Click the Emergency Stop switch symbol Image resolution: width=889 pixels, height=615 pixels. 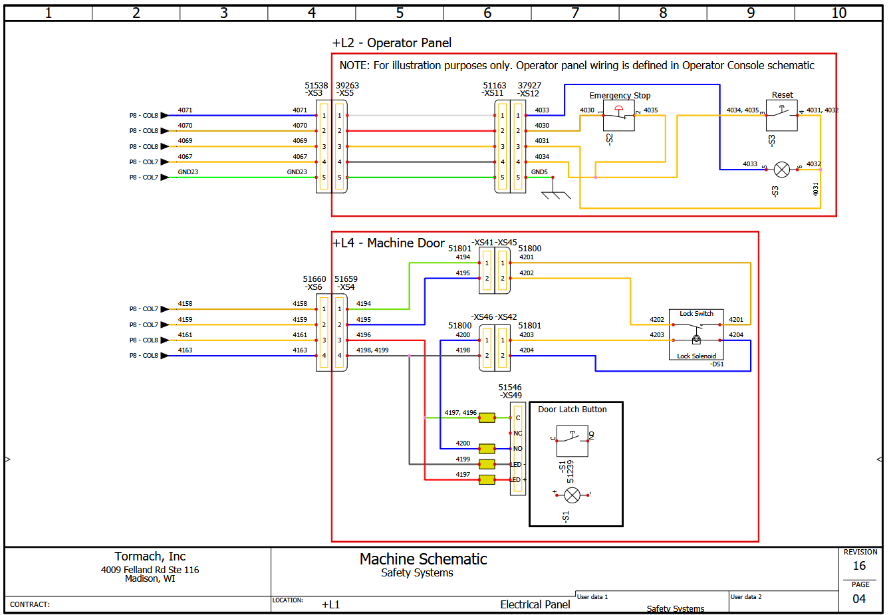coord(618,116)
